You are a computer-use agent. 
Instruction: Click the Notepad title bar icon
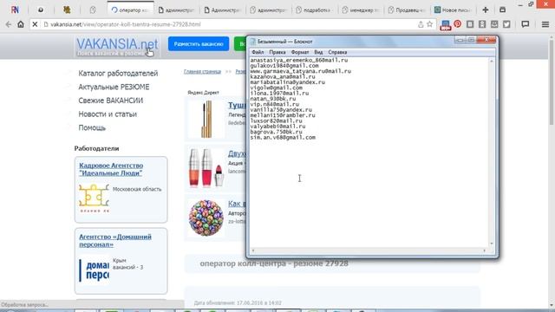click(252, 42)
